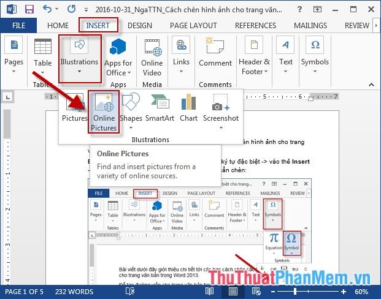Switch to the HOME tab
381x299 pixels.
tap(58, 26)
